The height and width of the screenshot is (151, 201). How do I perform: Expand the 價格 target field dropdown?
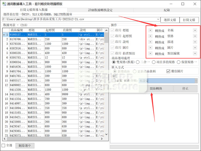[x=195, y=36]
